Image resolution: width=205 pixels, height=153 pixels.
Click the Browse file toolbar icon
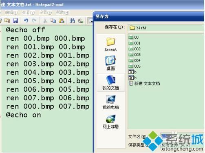coord(7,20)
